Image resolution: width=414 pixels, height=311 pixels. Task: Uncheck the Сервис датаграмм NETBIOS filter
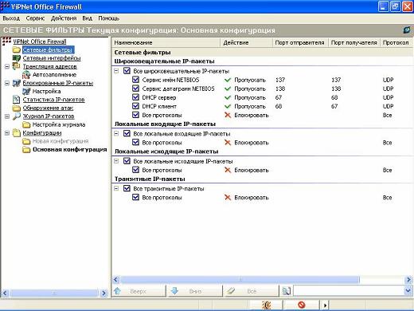135,89
